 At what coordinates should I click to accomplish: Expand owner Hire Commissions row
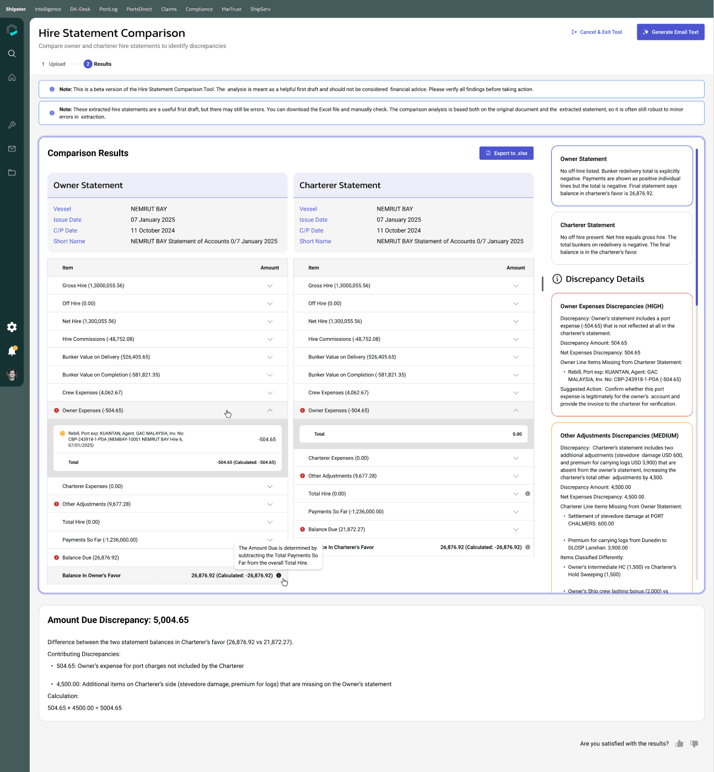pyautogui.click(x=270, y=339)
